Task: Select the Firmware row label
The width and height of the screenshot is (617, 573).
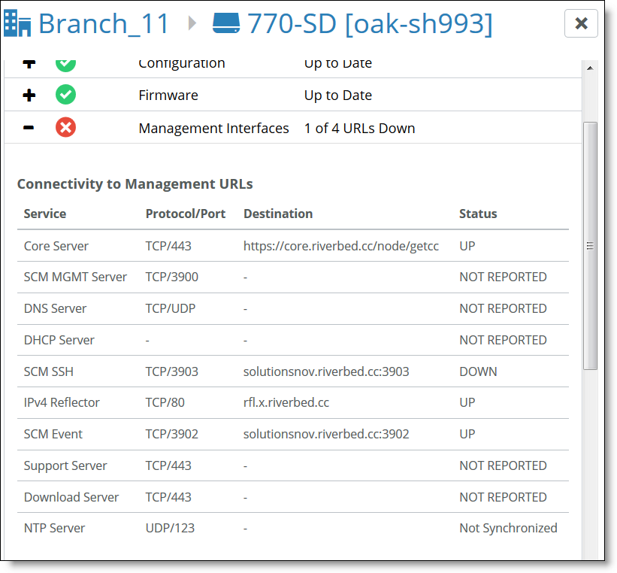Action: click(x=168, y=95)
